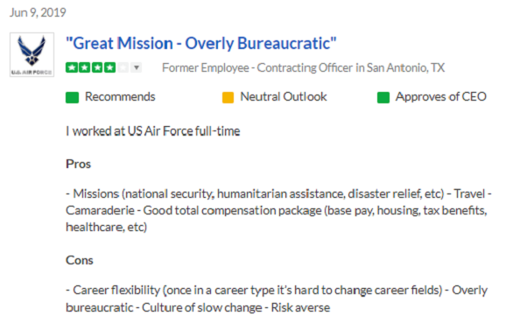This screenshot has width=520, height=323.
Task: Click the Pros heading
Action: click(x=78, y=165)
